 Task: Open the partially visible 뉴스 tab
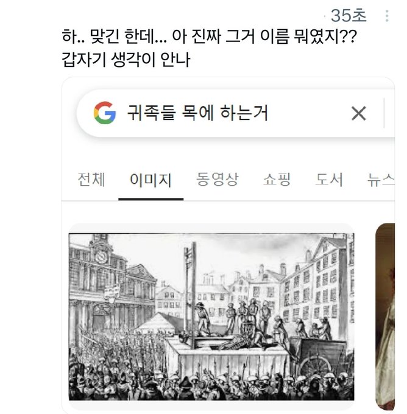[x=381, y=180]
